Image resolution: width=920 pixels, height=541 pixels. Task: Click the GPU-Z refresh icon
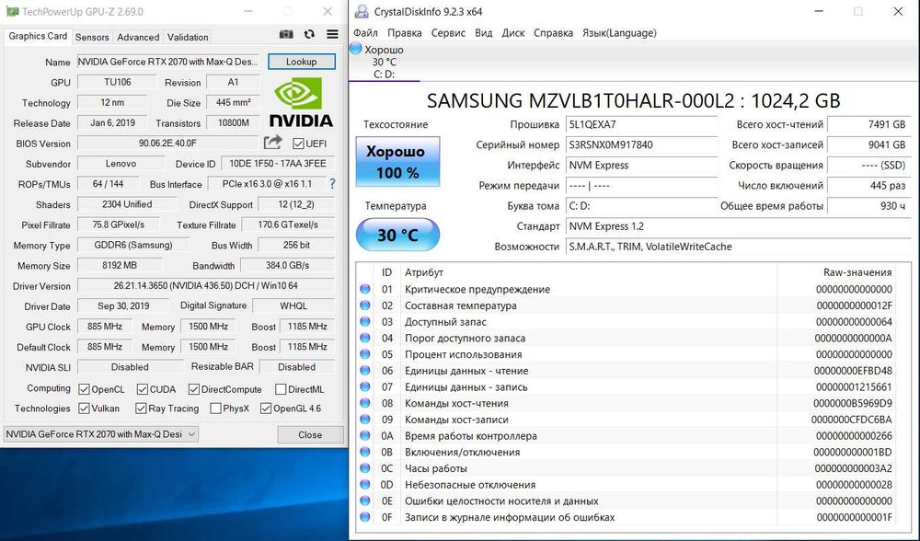coord(309,35)
